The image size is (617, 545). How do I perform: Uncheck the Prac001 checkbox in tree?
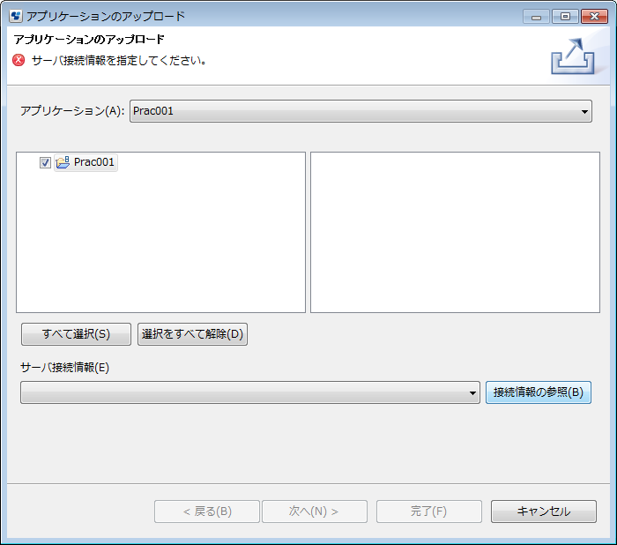tap(45, 162)
